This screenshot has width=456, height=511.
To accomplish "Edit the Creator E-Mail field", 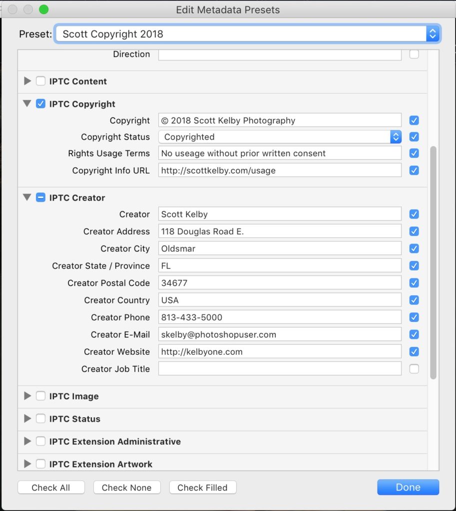I will (280, 334).
